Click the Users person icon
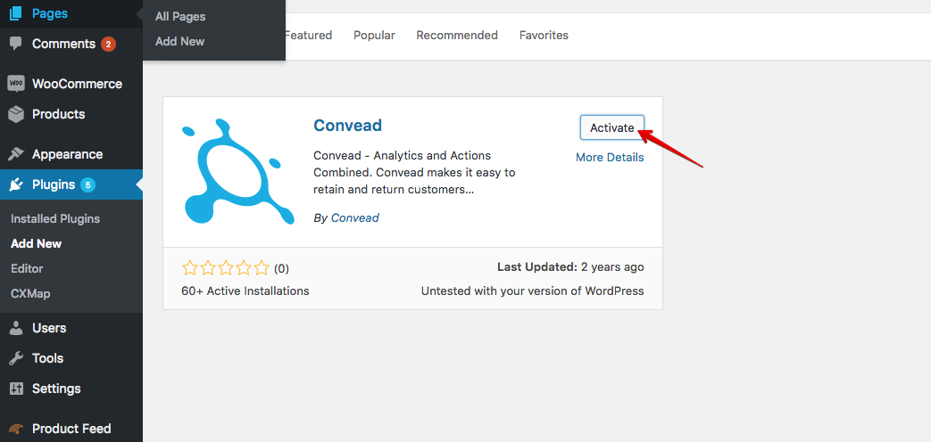Screen dimensions: 931x442 click(x=16, y=328)
